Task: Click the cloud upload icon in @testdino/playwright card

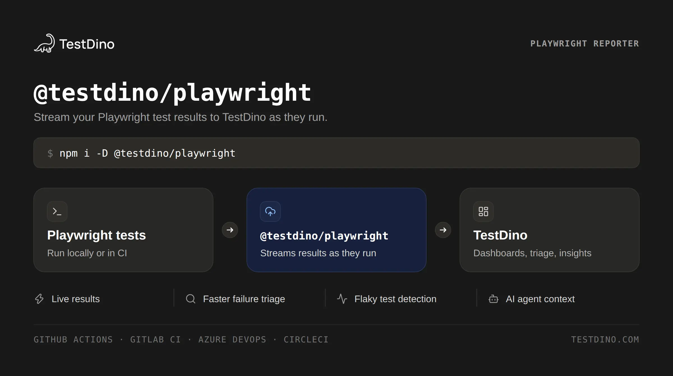Action: pos(270,211)
